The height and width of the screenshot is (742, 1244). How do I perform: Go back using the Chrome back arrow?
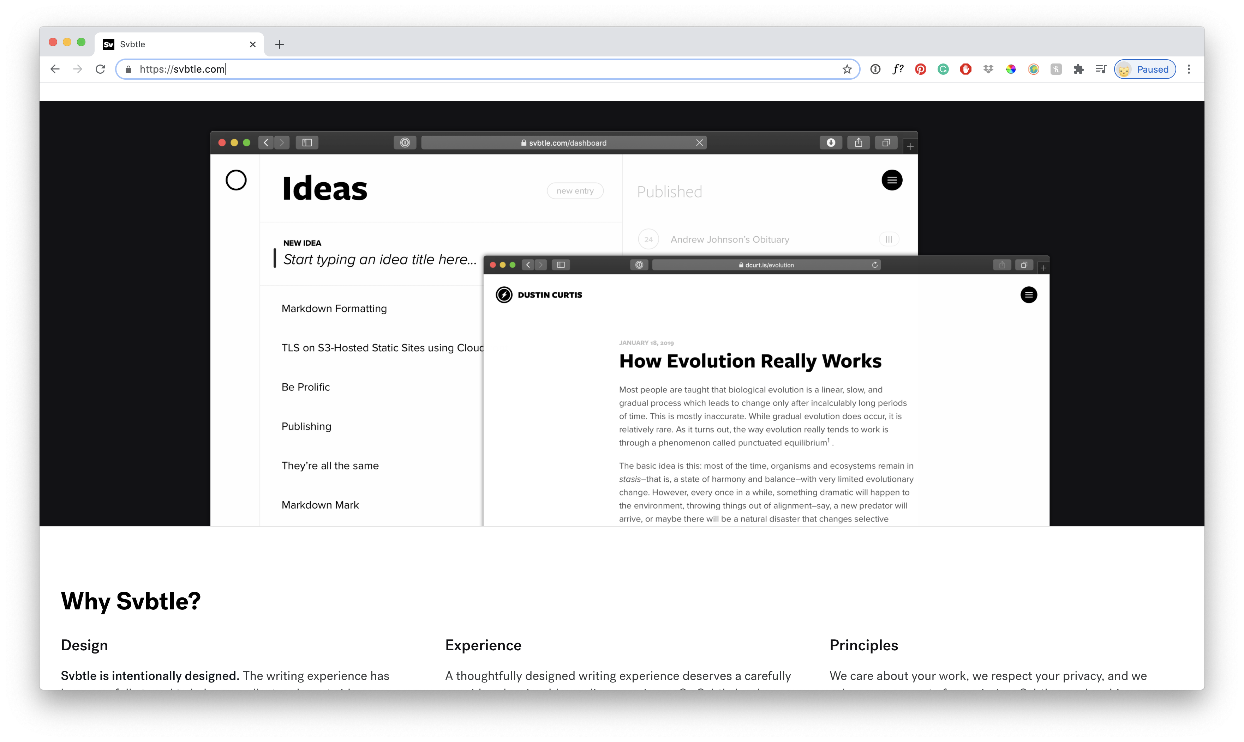pyautogui.click(x=55, y=69)
